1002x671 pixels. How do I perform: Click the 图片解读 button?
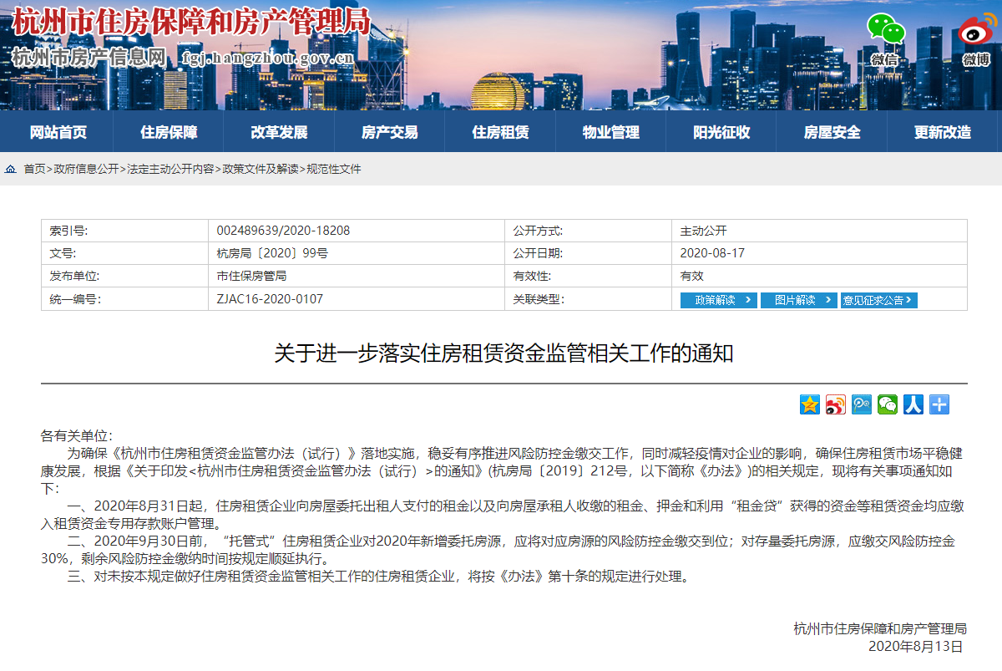click(799, 300)
